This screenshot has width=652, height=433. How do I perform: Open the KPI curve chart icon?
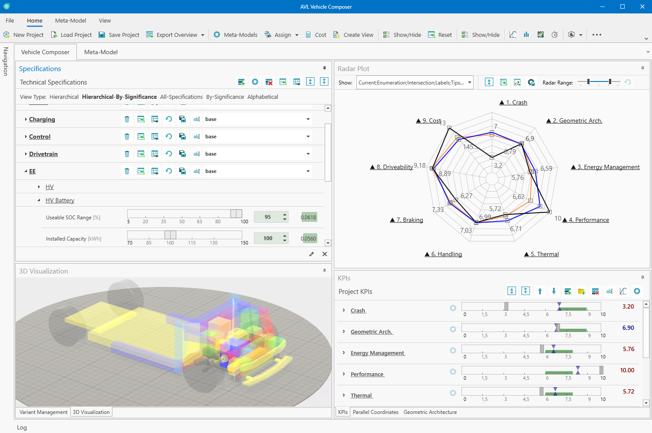(x=623, y=291)
